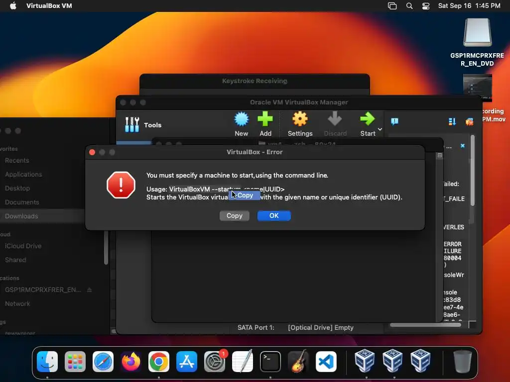Launch GarageBand from the Dock
The image size is (510, 382).
pyautogui.click(x=298, y=361)
